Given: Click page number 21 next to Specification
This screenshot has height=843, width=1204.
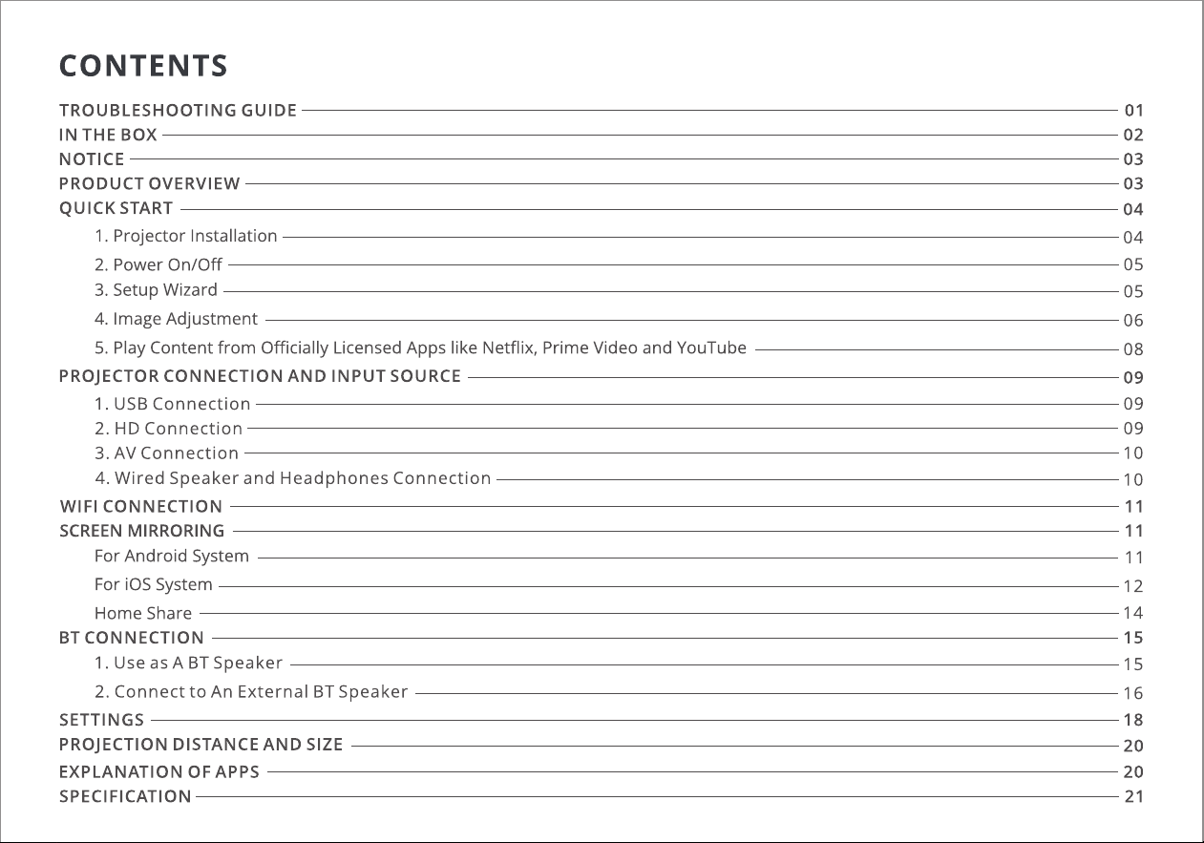Looking at the screenshot, I should click(x=1133, y=796).
